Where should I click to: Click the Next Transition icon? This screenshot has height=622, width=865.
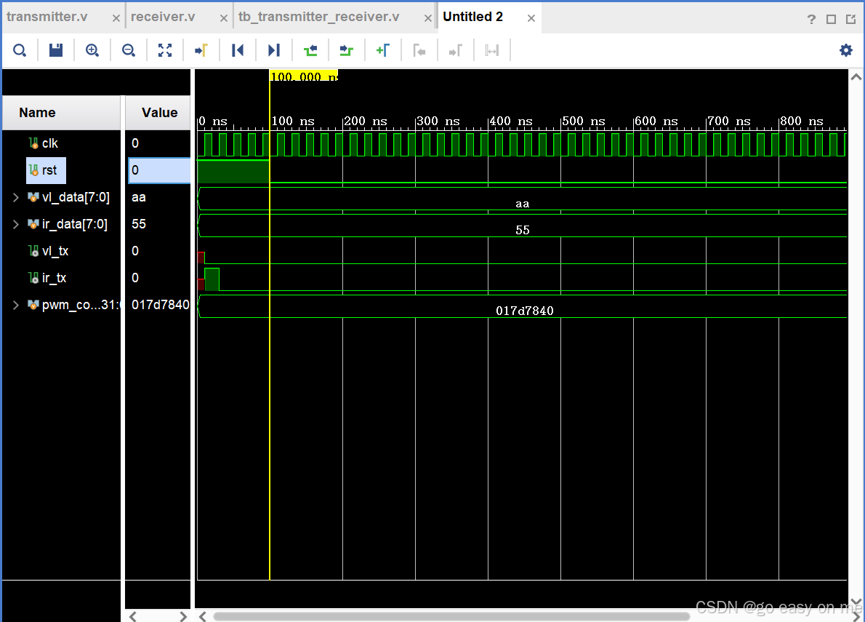347,49
